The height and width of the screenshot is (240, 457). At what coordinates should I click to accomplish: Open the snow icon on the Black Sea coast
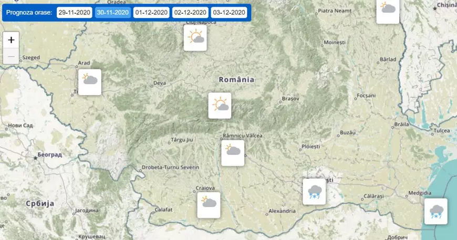(435, 211)
